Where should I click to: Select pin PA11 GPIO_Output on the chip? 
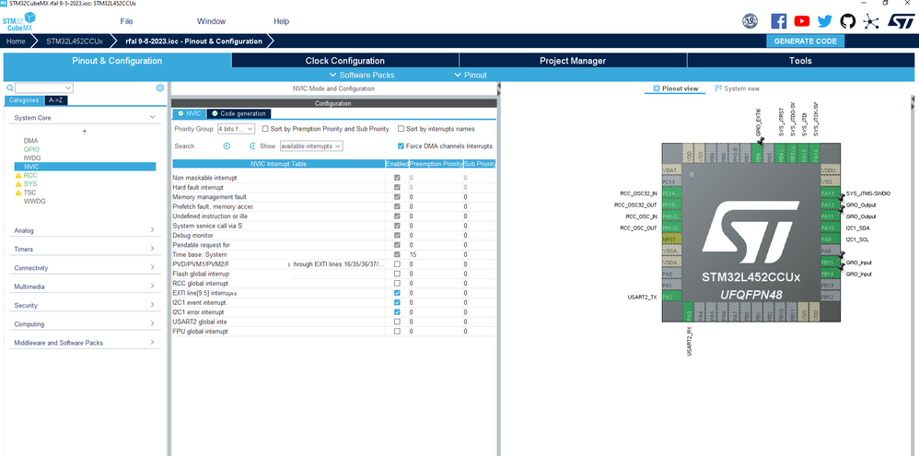(x=830, y=216)
